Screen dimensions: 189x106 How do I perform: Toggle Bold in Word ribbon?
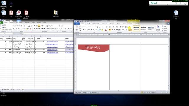tap(83, 30)
